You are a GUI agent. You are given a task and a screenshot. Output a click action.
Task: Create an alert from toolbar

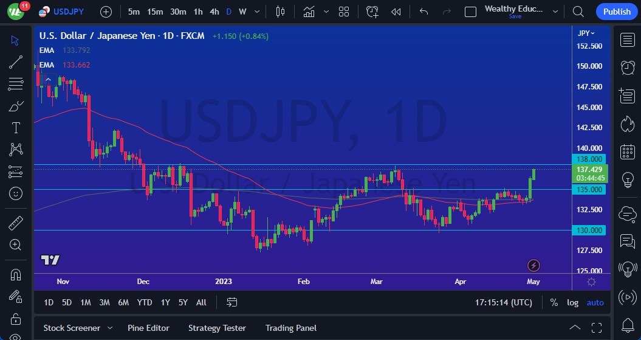tap(372, 12)
